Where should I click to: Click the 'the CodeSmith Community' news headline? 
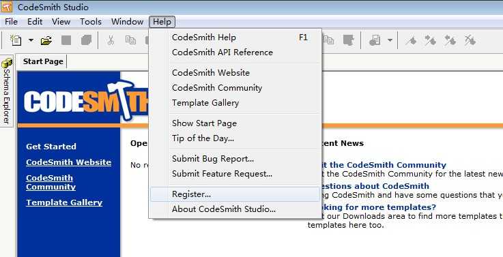[384, 165]
